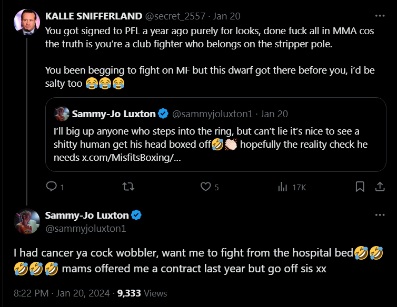Click @sammyjoluxton1 handle under reply name
Image resolution: width=397 pixels, height=307 pixels.
[x=85, y=228]
